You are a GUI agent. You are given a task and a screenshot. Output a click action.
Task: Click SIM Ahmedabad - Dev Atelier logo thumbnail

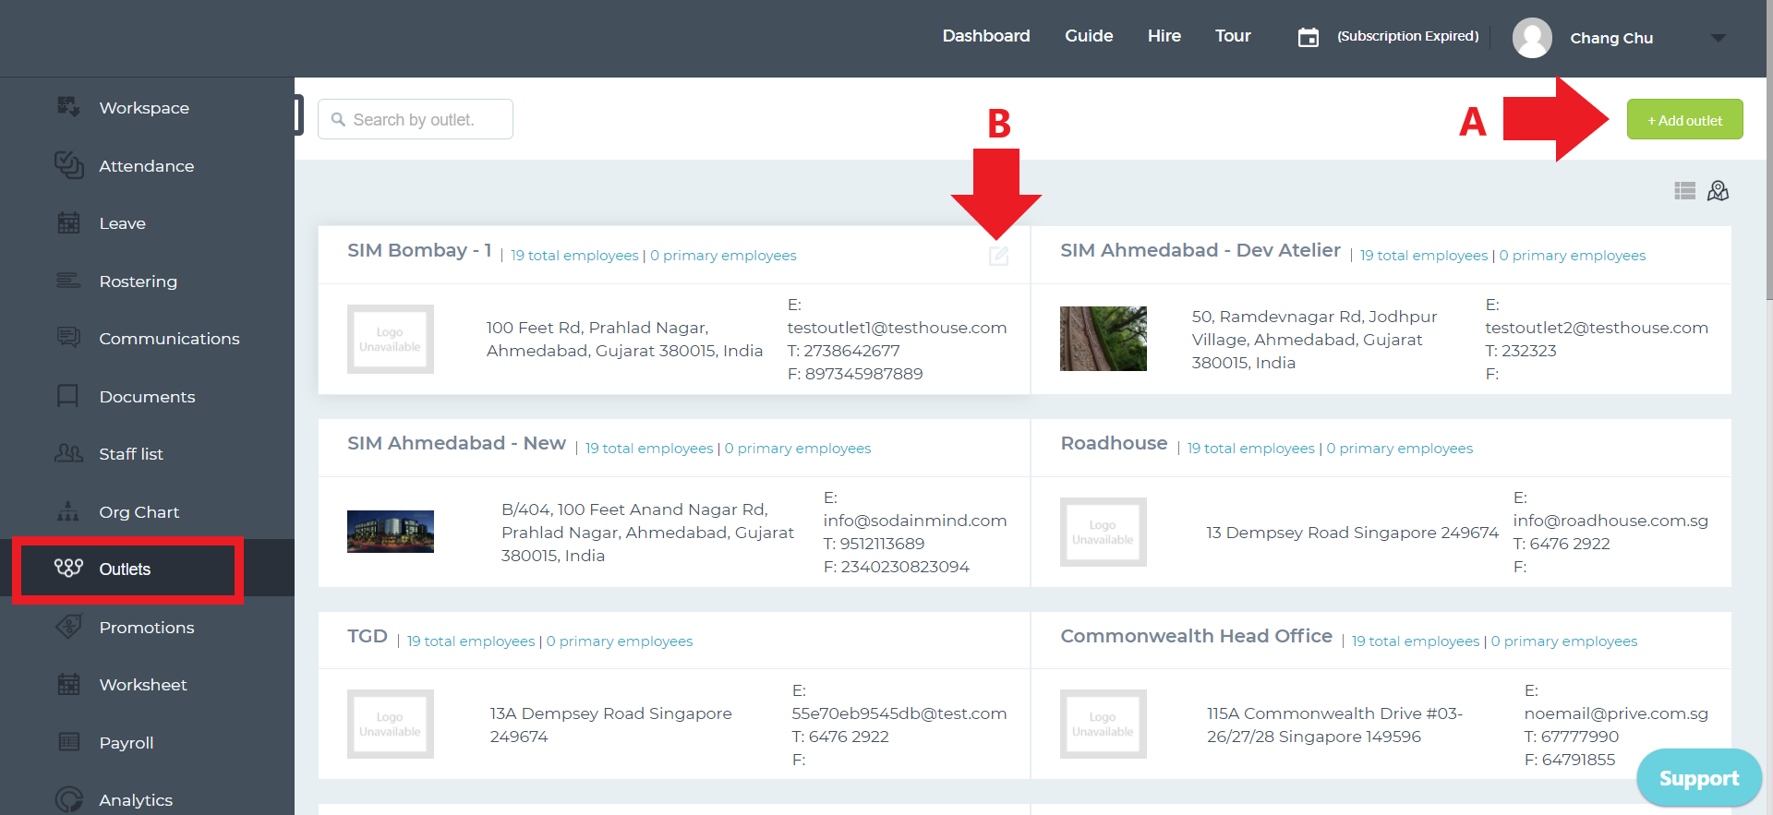click(x=1103, y=339)
